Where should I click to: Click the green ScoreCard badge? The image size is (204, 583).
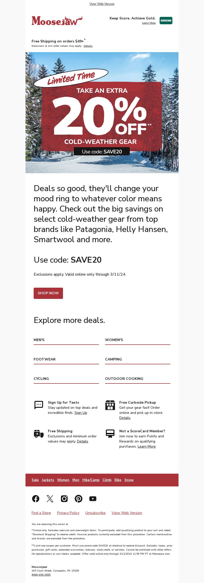tap(166, 20)
